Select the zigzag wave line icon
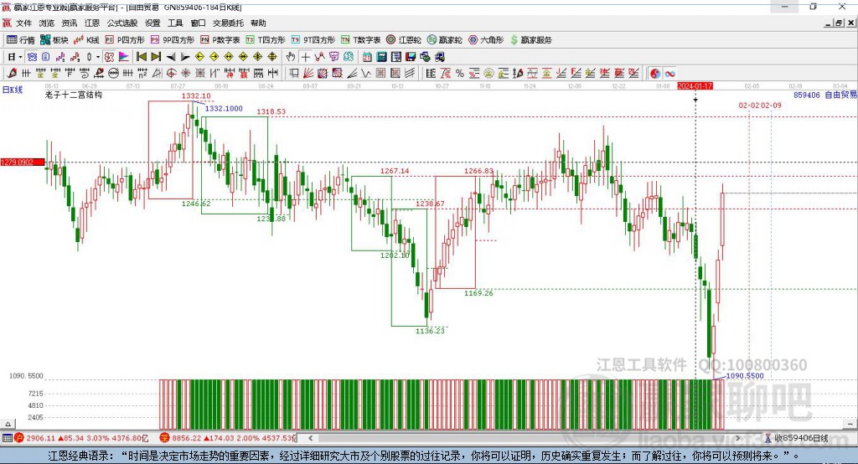The image size is (858, 464). point(366,74)
